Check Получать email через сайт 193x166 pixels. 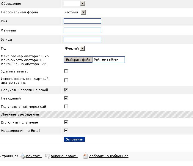[66, 106]
